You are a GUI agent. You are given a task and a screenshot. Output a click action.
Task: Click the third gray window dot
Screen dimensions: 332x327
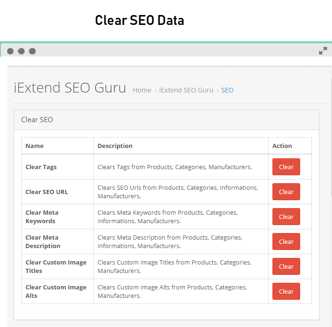pos(32,51)
